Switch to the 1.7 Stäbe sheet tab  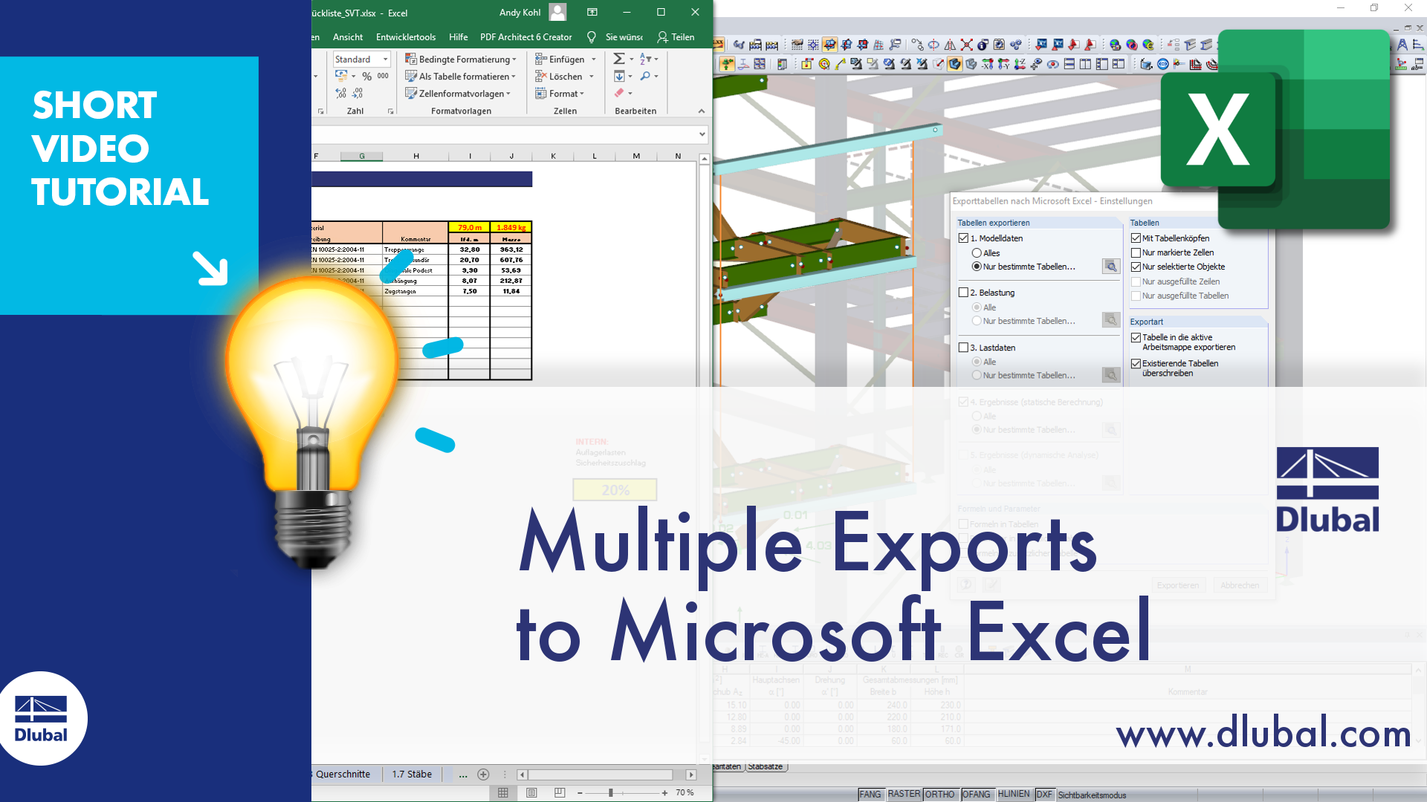(412, 775)
